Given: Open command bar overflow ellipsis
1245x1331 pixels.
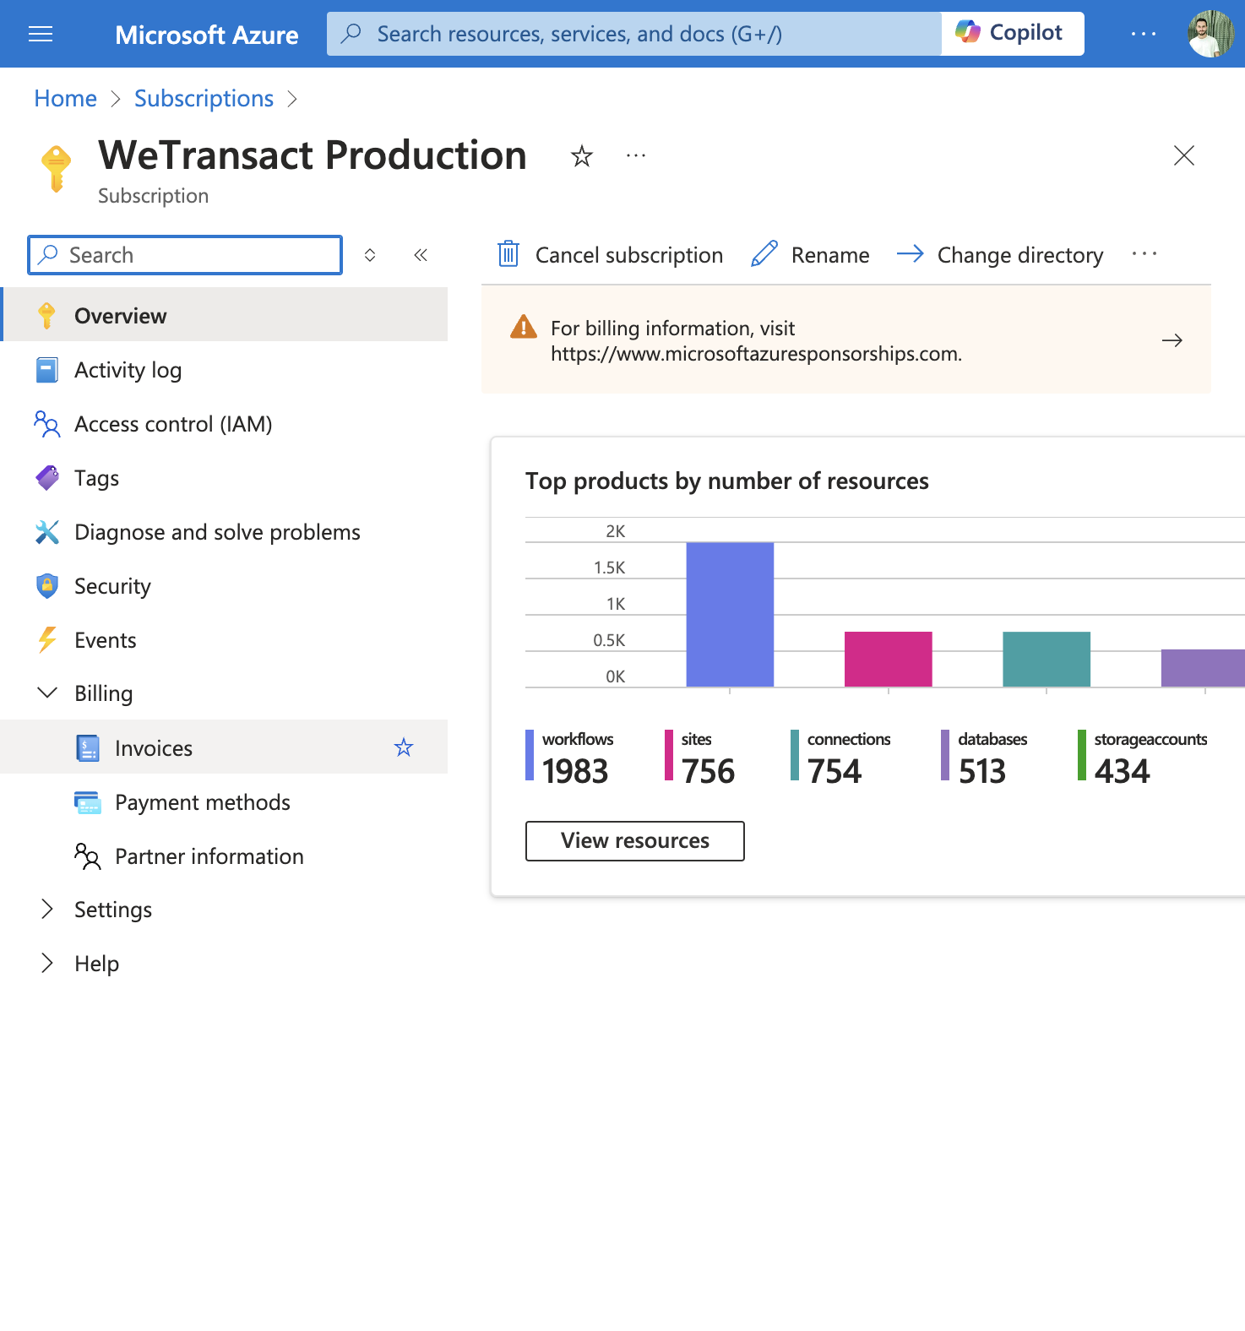Looking at the screenshot, I should pos(1144,254).
